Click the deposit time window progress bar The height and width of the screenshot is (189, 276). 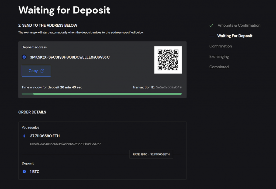click(102, 94)
